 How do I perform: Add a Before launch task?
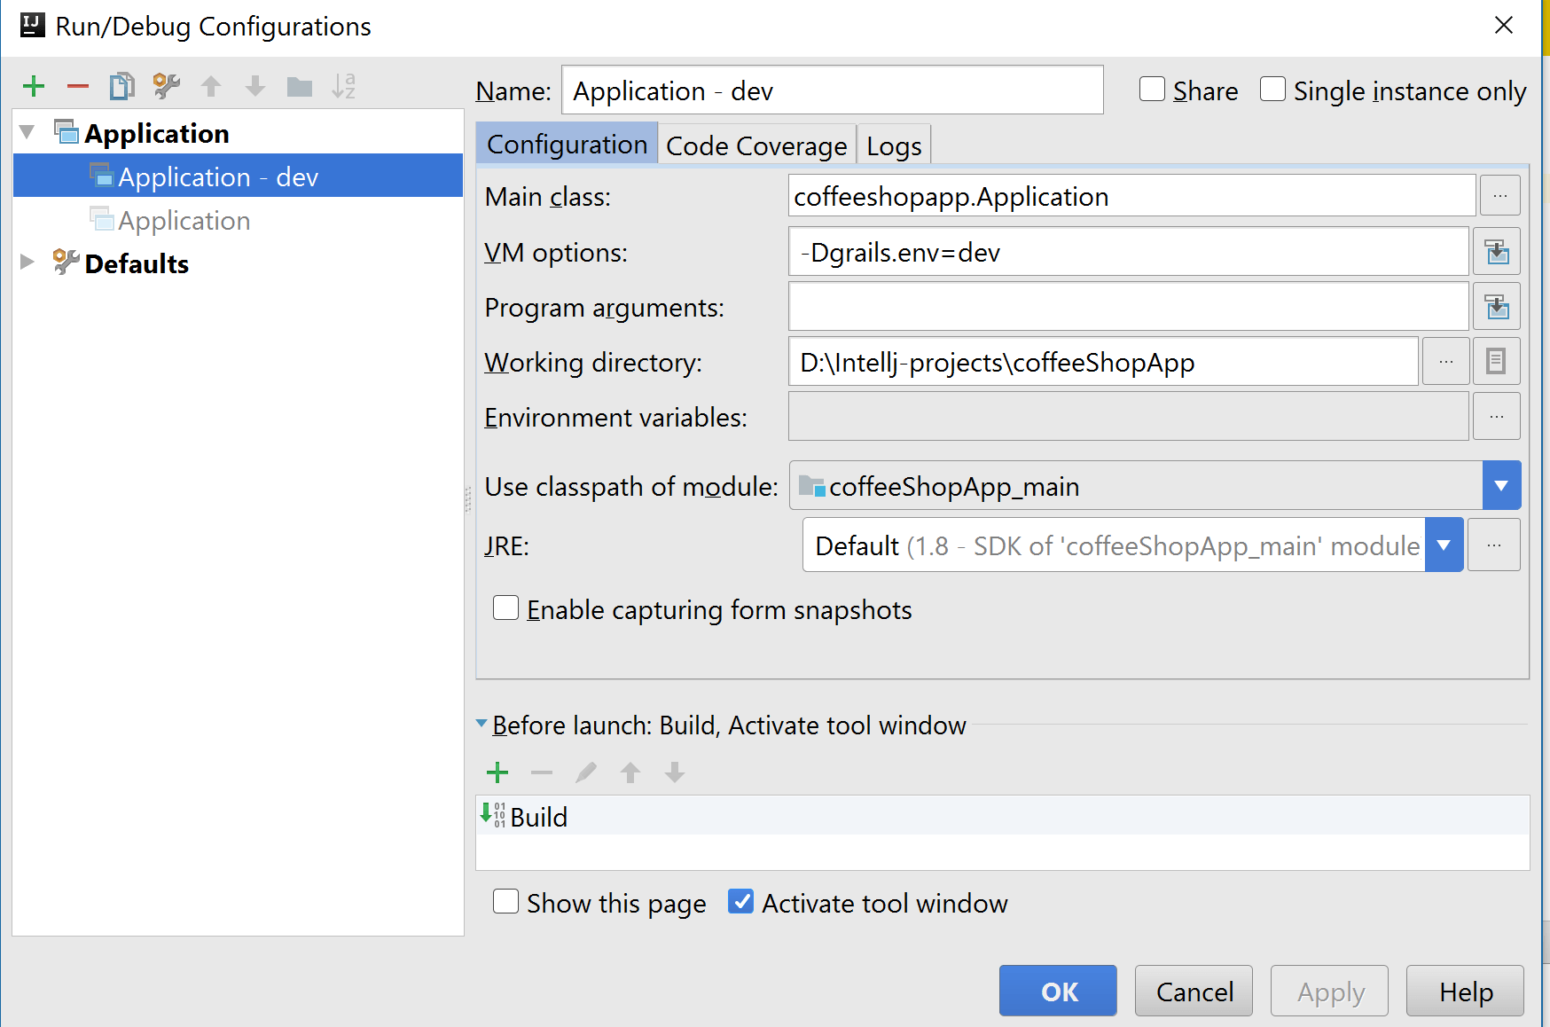[x=497, y=772]
